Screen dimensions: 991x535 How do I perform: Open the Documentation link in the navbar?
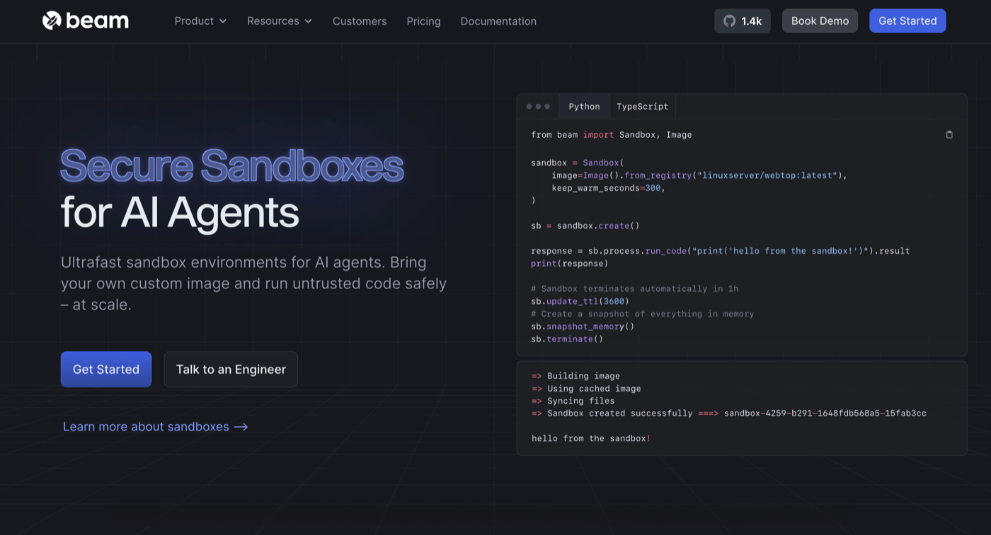pos(498,21)
